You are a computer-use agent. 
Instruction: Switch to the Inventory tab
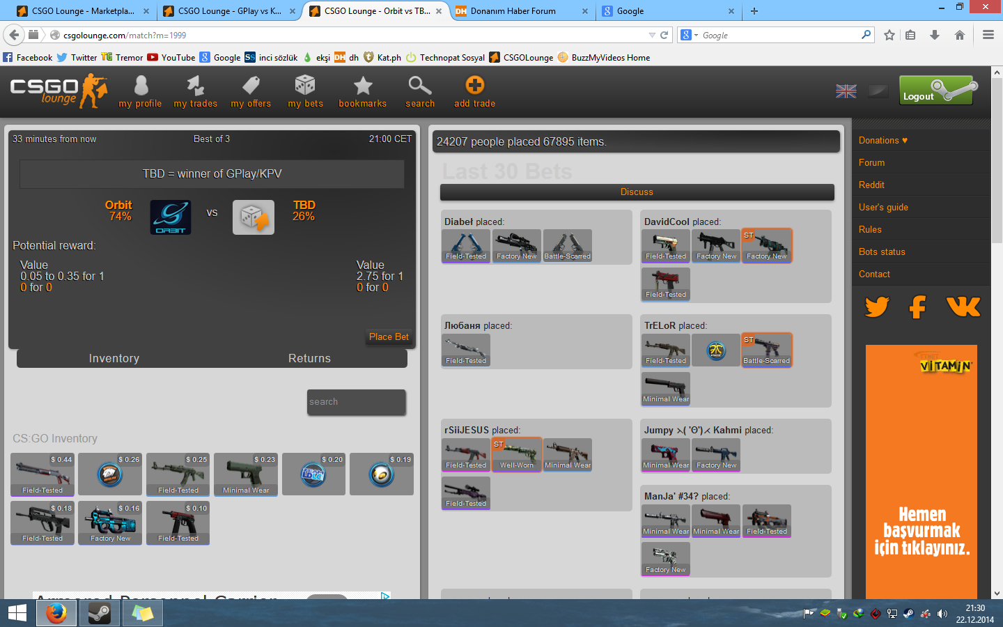tap(114, 358)
